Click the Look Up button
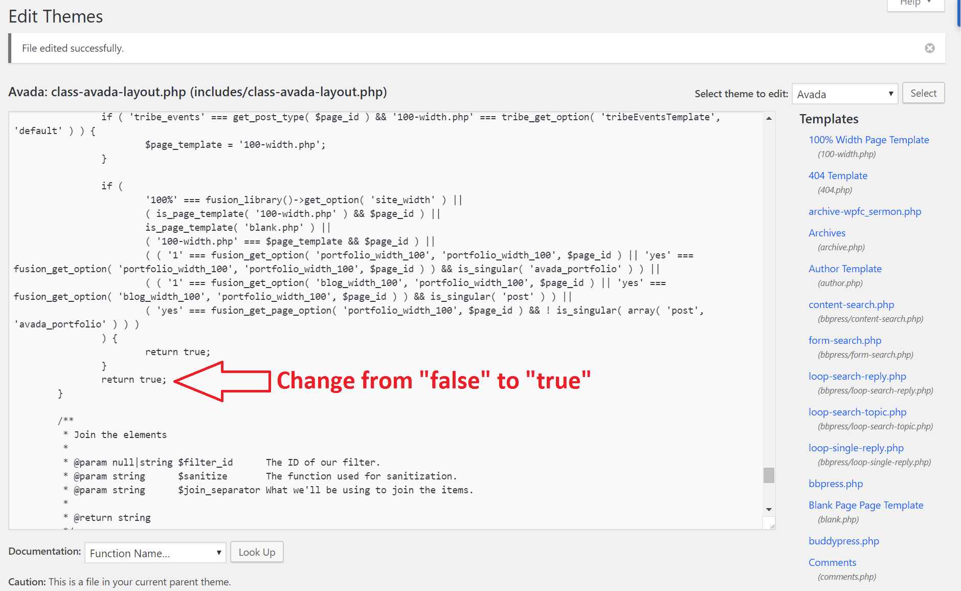The image size is (961, 591). [257, 552]
